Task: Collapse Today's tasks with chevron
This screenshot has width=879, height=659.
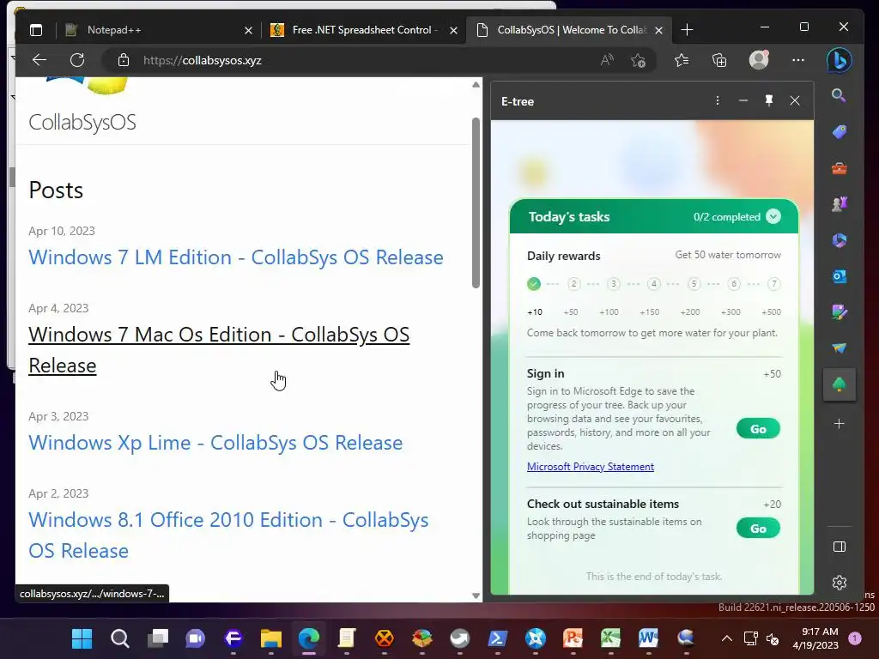Action: tap(773, 217)
